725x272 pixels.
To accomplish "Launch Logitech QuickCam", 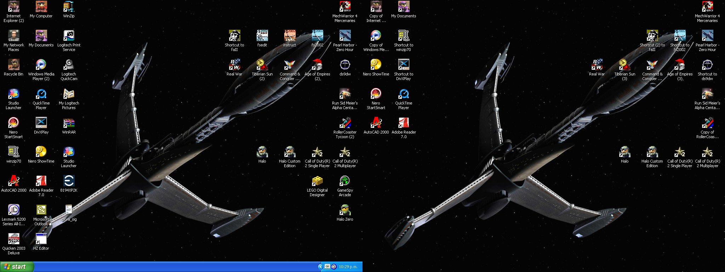I will [x=69, y=65].
